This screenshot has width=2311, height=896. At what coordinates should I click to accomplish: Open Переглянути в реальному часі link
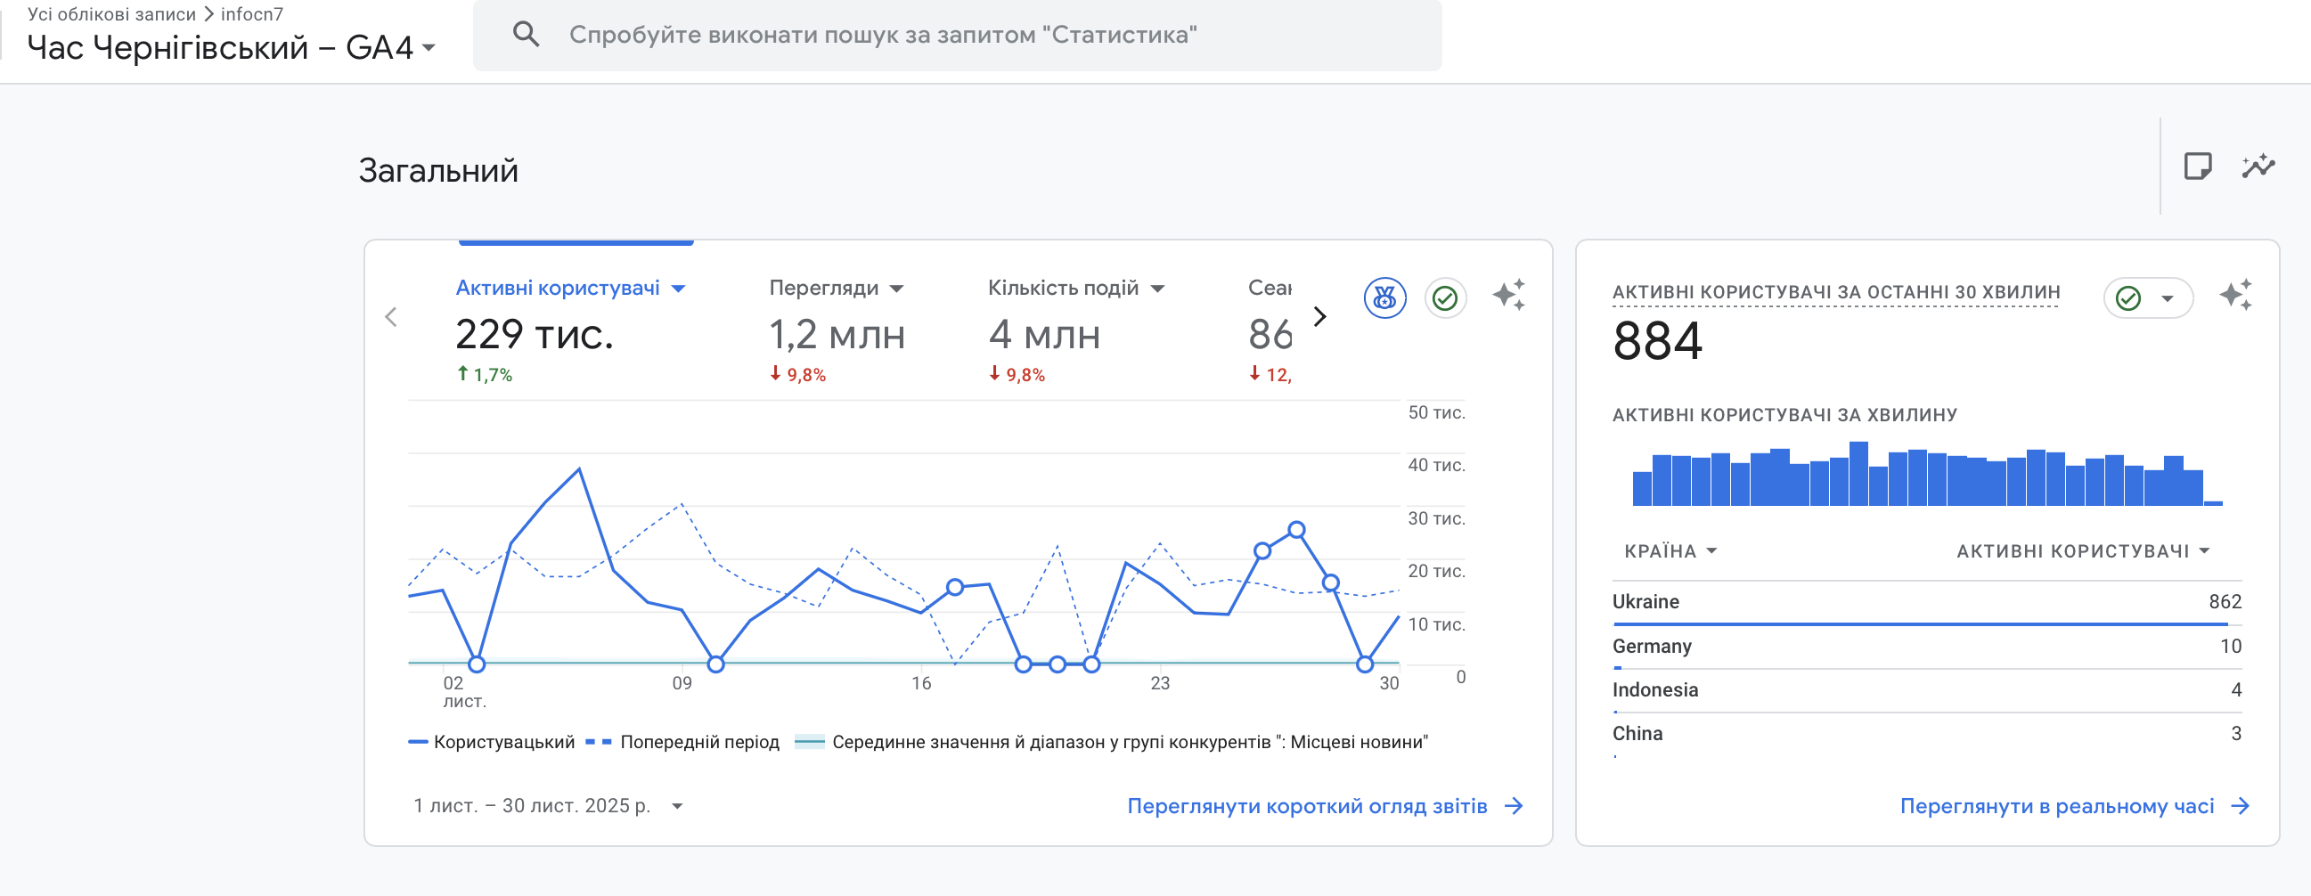(2063, 805)
